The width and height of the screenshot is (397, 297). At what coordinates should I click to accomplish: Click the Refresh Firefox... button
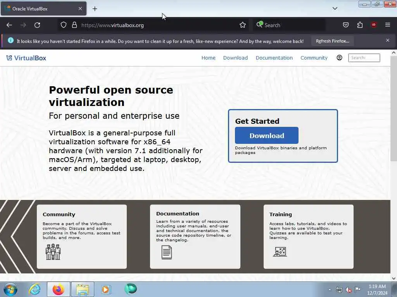point(332,41)
